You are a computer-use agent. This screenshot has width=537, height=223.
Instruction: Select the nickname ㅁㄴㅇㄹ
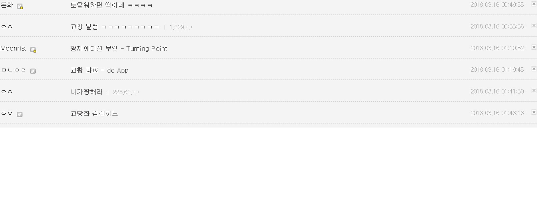[14, 70]
